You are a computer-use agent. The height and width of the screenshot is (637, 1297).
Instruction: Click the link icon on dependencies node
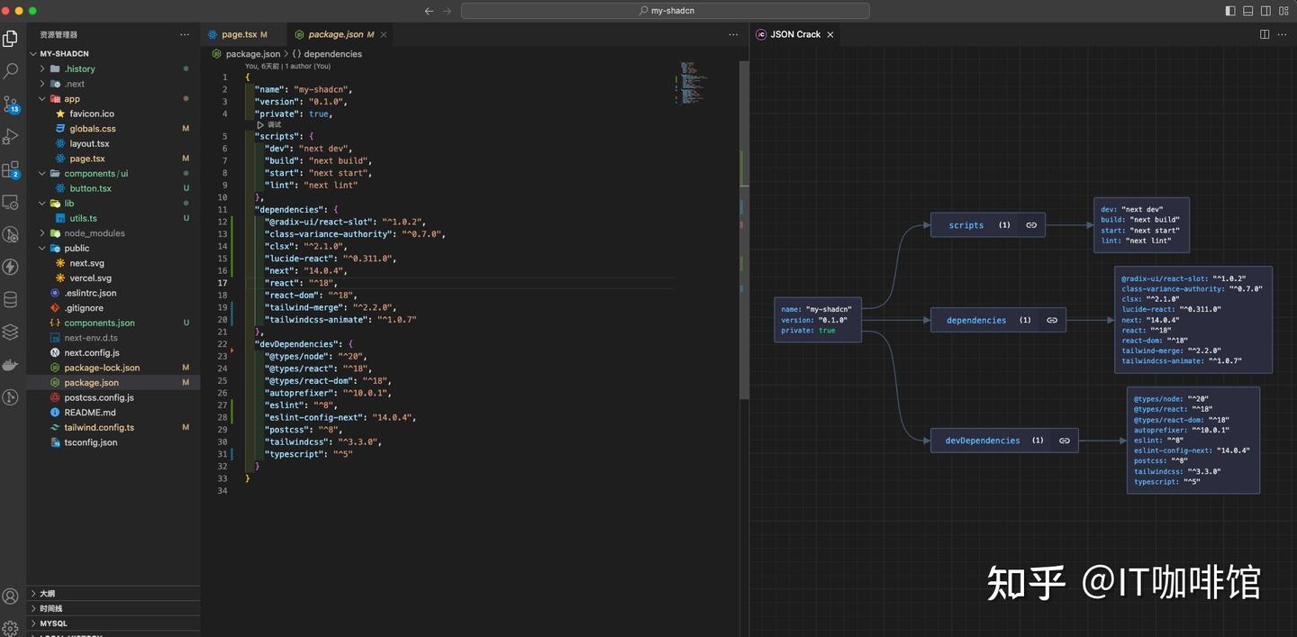click(1051, 320)
